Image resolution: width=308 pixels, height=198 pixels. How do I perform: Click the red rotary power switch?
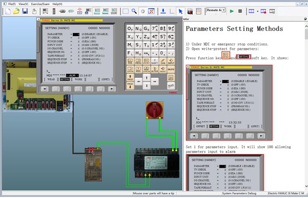[155, 110]
